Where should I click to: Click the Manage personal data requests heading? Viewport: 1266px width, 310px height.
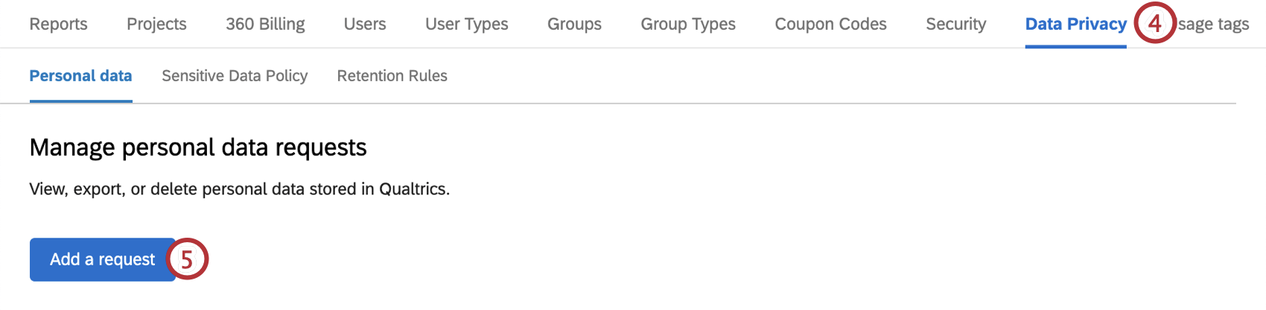pos(198,148)
